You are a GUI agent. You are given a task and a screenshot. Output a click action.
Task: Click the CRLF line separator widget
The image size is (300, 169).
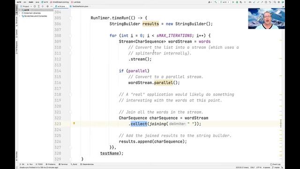[252, 168]
